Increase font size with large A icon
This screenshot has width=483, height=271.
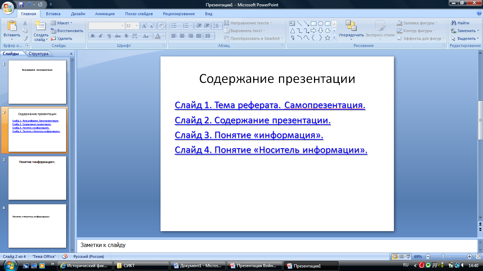point(145,26)
